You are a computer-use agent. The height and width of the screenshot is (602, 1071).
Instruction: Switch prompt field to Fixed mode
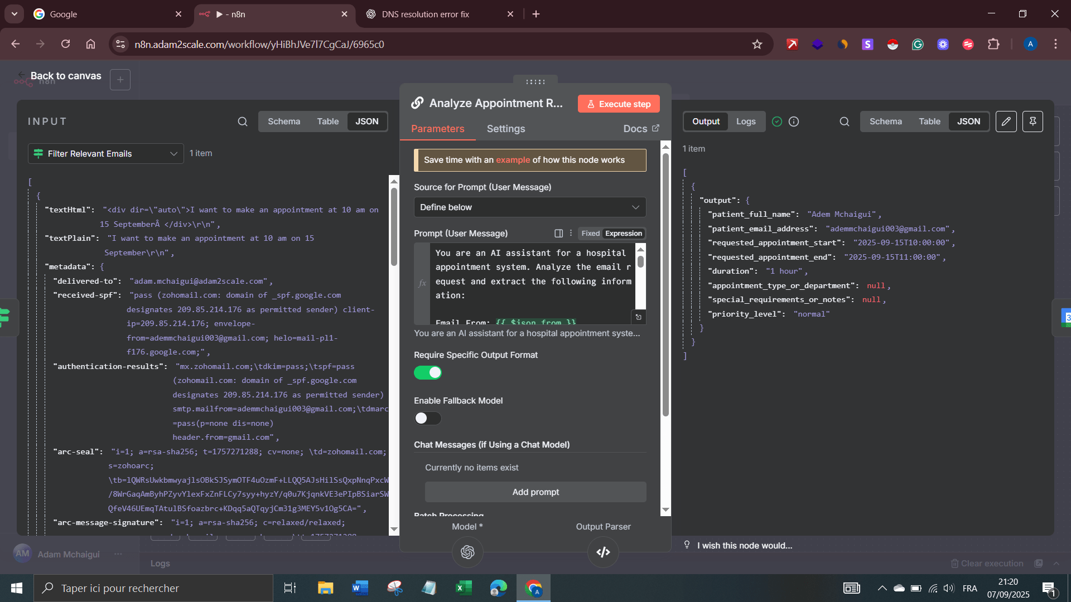click(x=590, y=234)
